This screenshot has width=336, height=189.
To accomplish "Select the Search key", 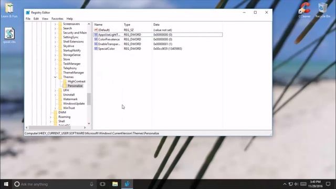I will (68, 28).
